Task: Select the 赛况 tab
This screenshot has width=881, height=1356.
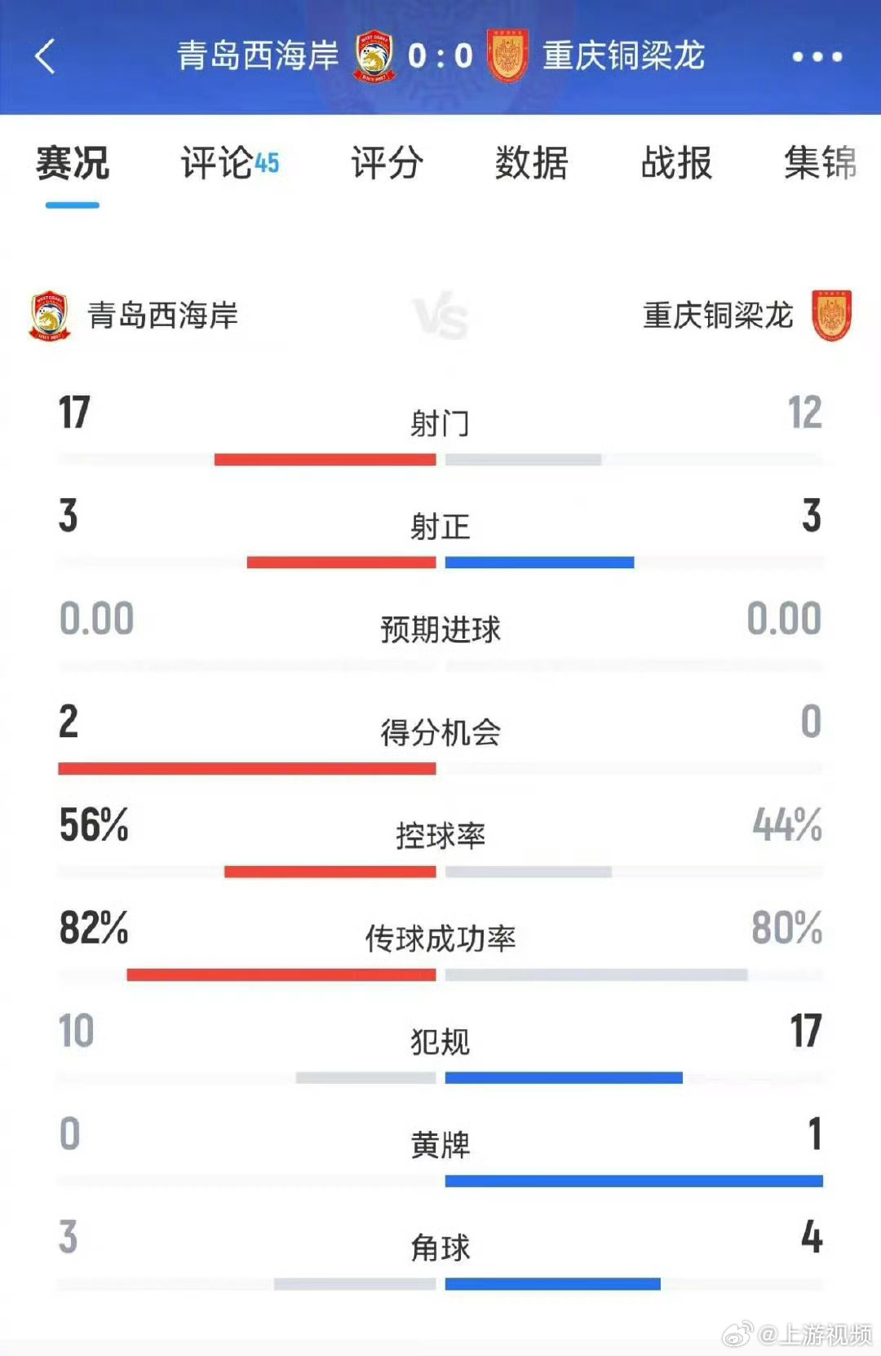Action: [x=72, y=162]
